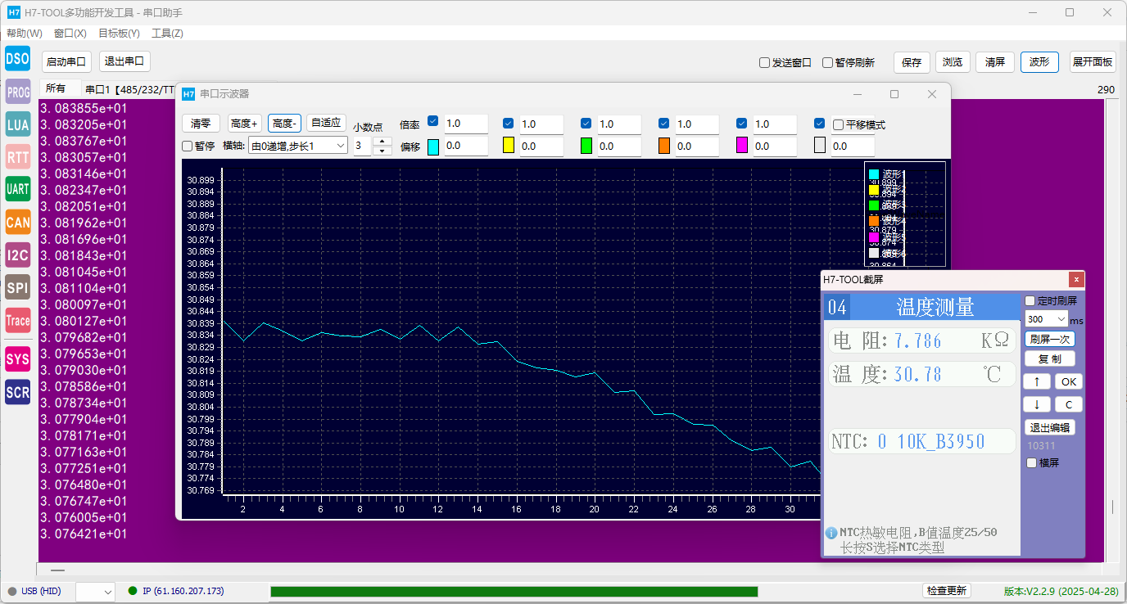Click the 退出串口 button
Viewport: 1127px width, 604px height.
(x=124, y=61)
